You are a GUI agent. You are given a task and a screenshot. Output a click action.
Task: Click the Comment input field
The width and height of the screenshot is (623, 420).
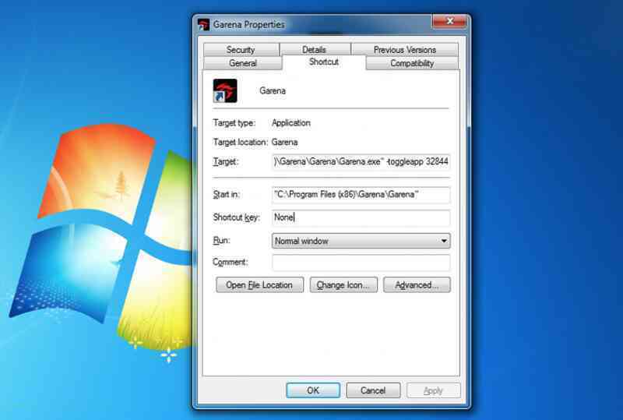(361, 262)
